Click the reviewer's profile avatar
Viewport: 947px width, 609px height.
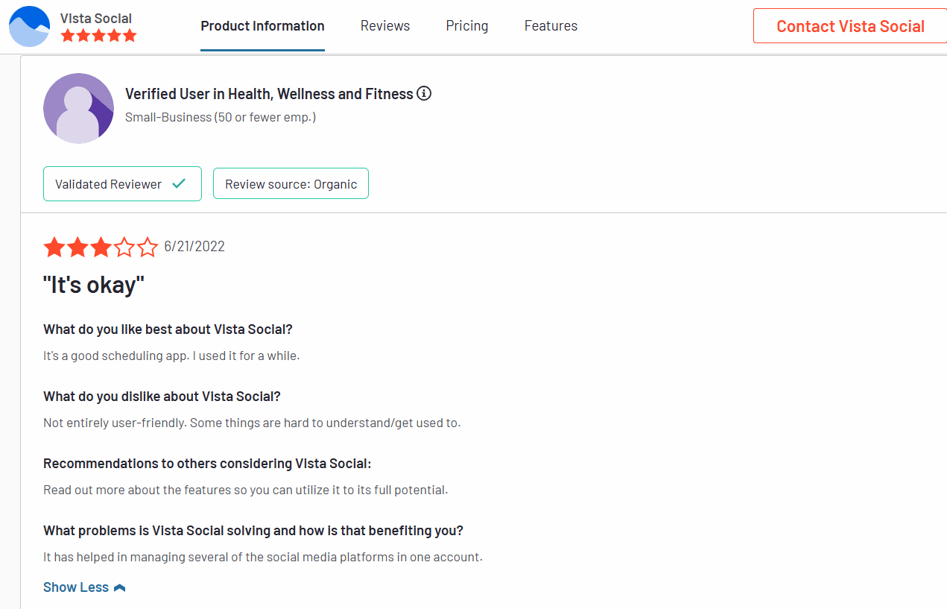78,107
